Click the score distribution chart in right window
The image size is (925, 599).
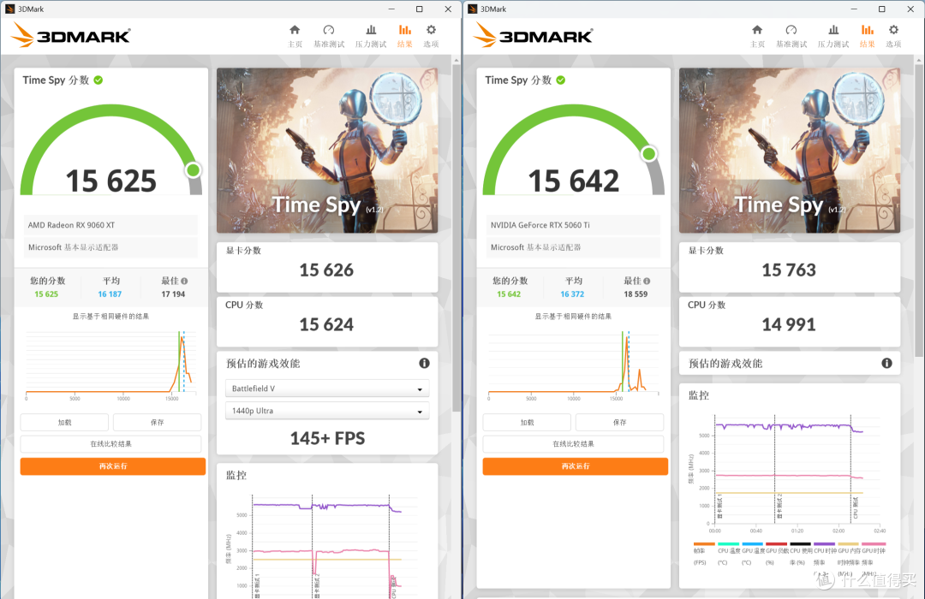click(573, 365)
